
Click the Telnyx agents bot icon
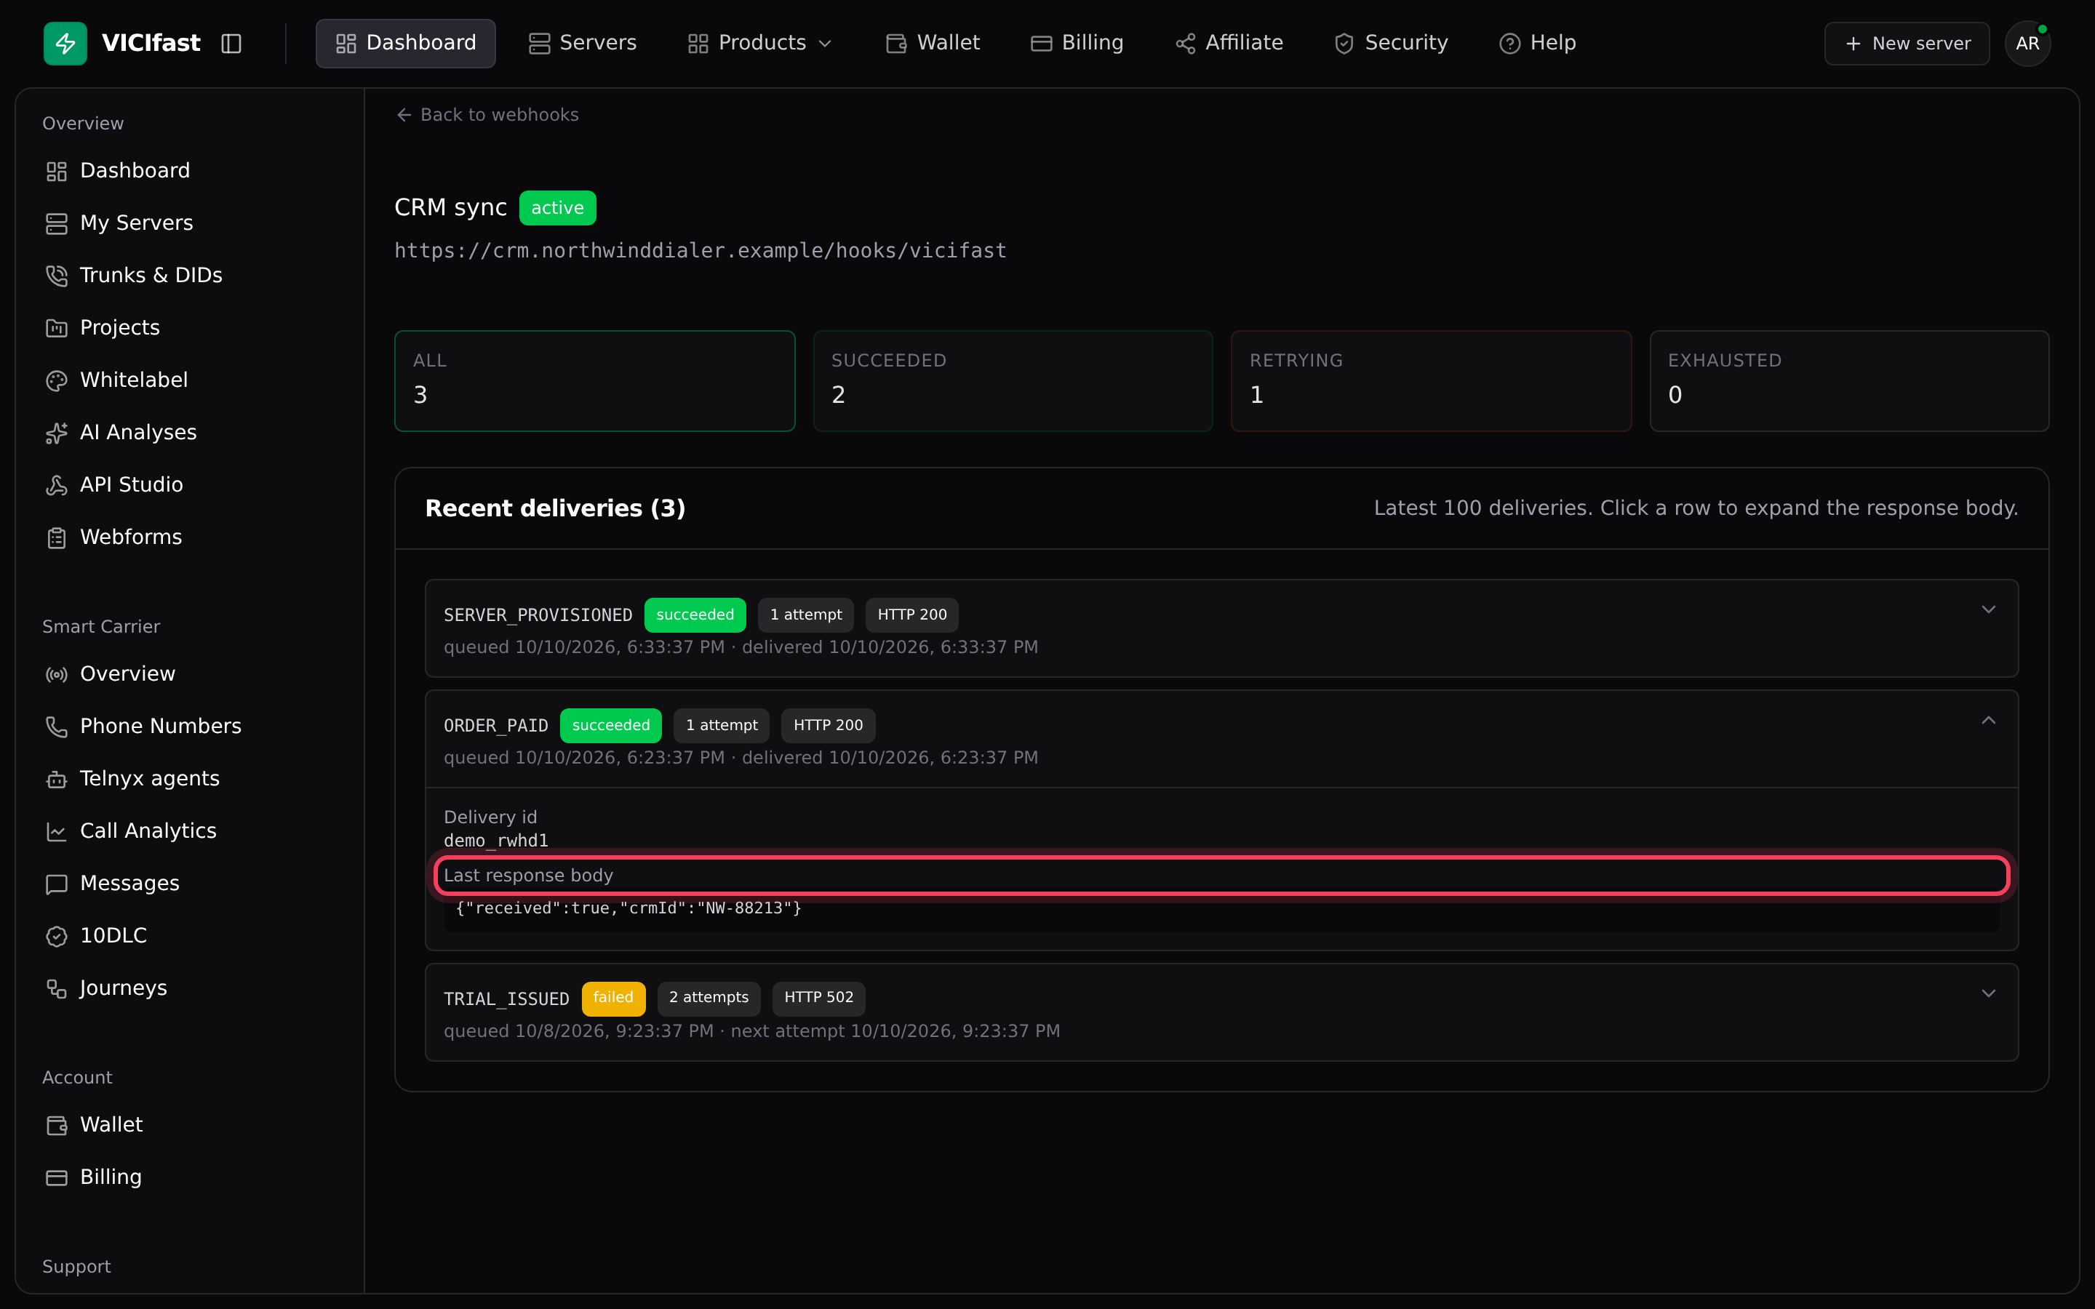tap(56, 779)
